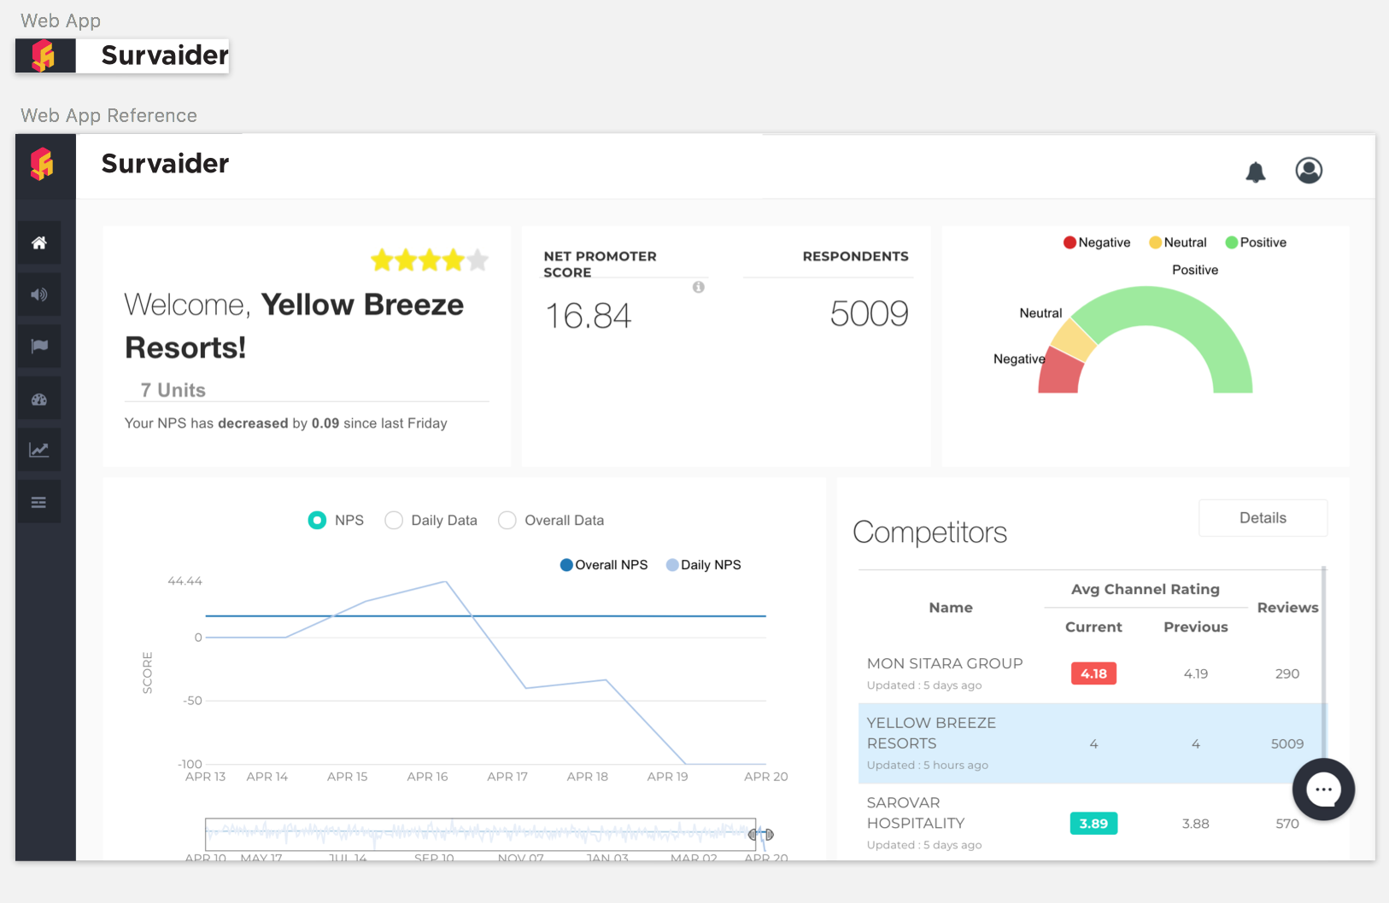Viewport: 1389px width, 903px height.
Task: Open the chat bubble widget
Action: click(x=1323, y=789)
